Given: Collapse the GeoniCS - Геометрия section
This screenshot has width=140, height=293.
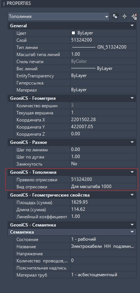Looking at the screenshot, I should click(x=132, y=98).
